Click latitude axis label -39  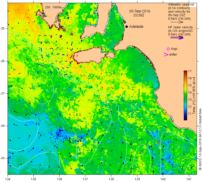pyautogui.click(x=3, y=158)
